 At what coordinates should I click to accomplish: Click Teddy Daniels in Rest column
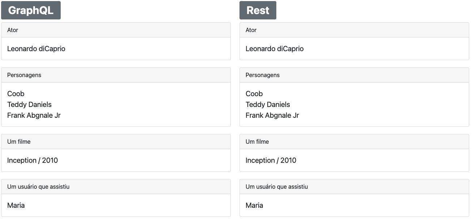pyautogui.click(x=268, y=104)
